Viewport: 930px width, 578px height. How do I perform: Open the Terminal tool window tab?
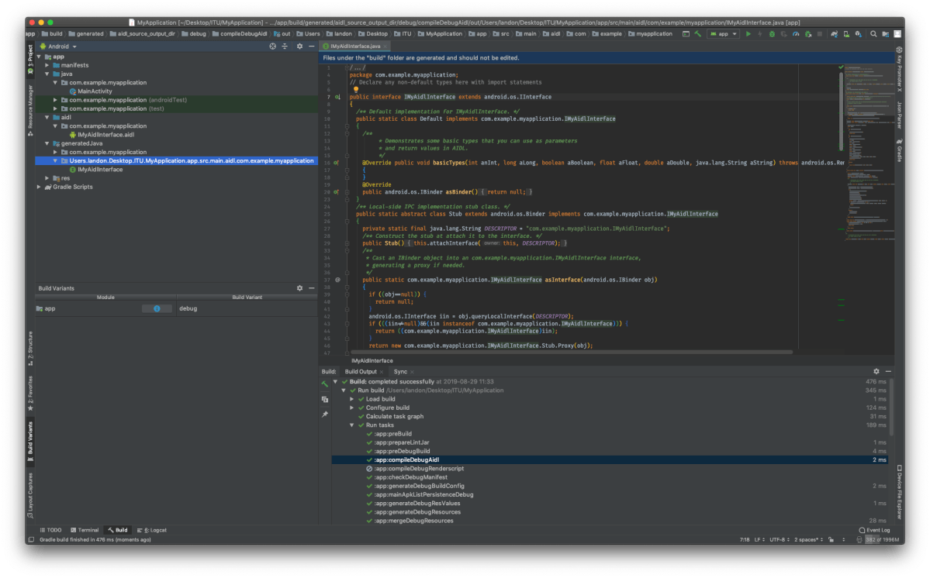pyautogui.click(x=85, y=530)
